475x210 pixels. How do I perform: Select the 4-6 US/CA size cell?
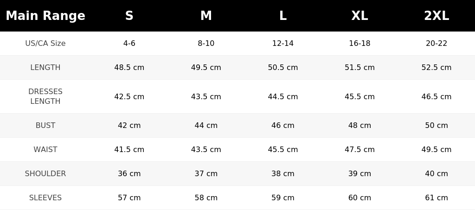tap(129, 43)
